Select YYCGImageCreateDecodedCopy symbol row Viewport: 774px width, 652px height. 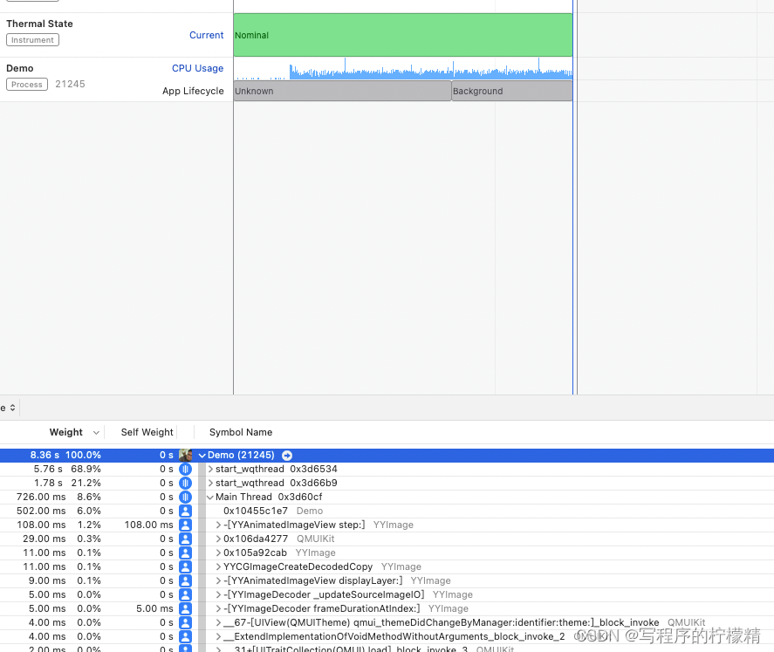(387, 566)
